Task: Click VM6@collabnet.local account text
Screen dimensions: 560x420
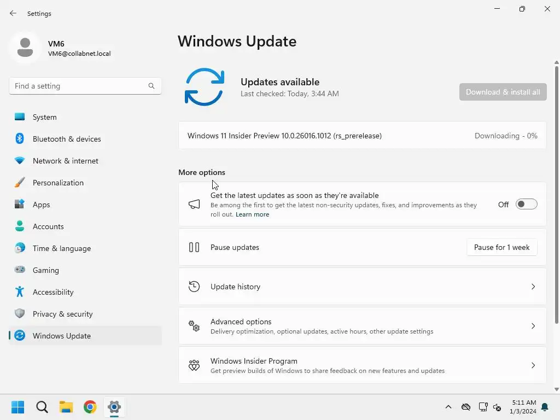Action: (79, 54)
